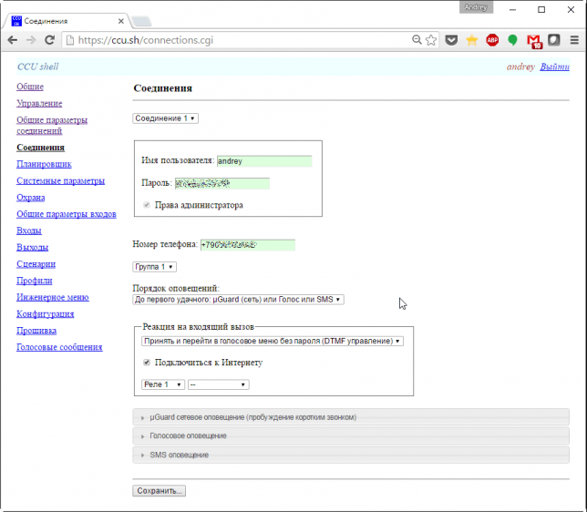Click the Andrey profile button in title bar
The image size is (587, 512).
click(x=476, y=7)
